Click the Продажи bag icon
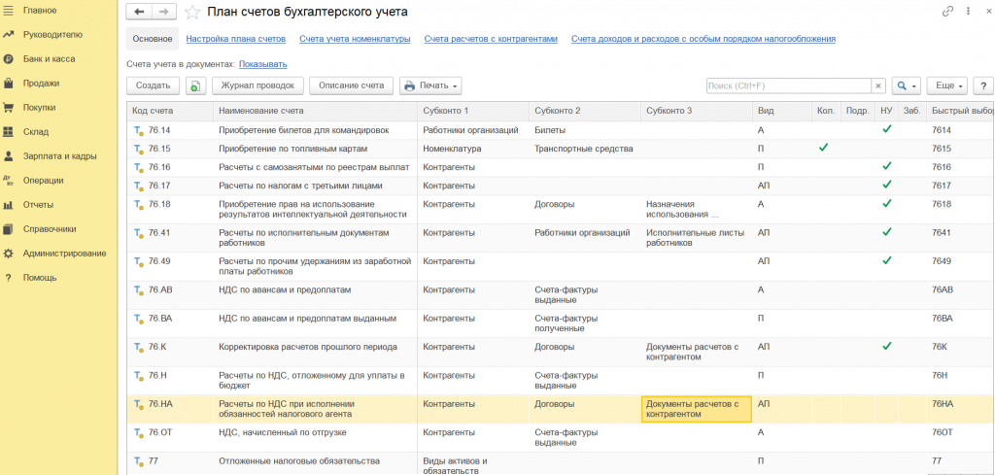995x475 pixels. tap(8, 84)
